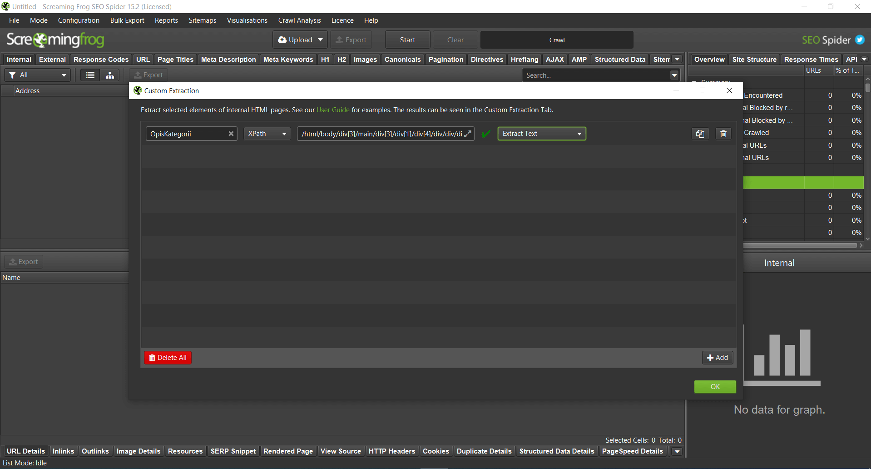
Task: Click the horizontal scrollbar in Overview panel
Action: (799, 245)
